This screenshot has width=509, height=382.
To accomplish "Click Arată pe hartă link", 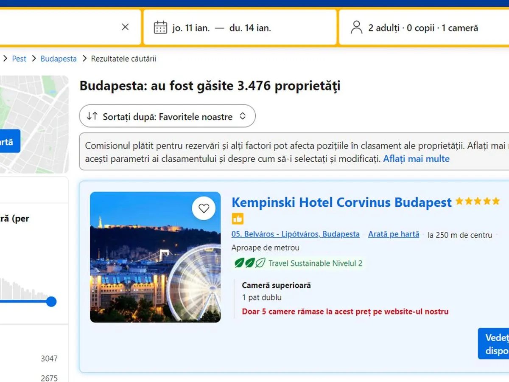I will [394, 234].
